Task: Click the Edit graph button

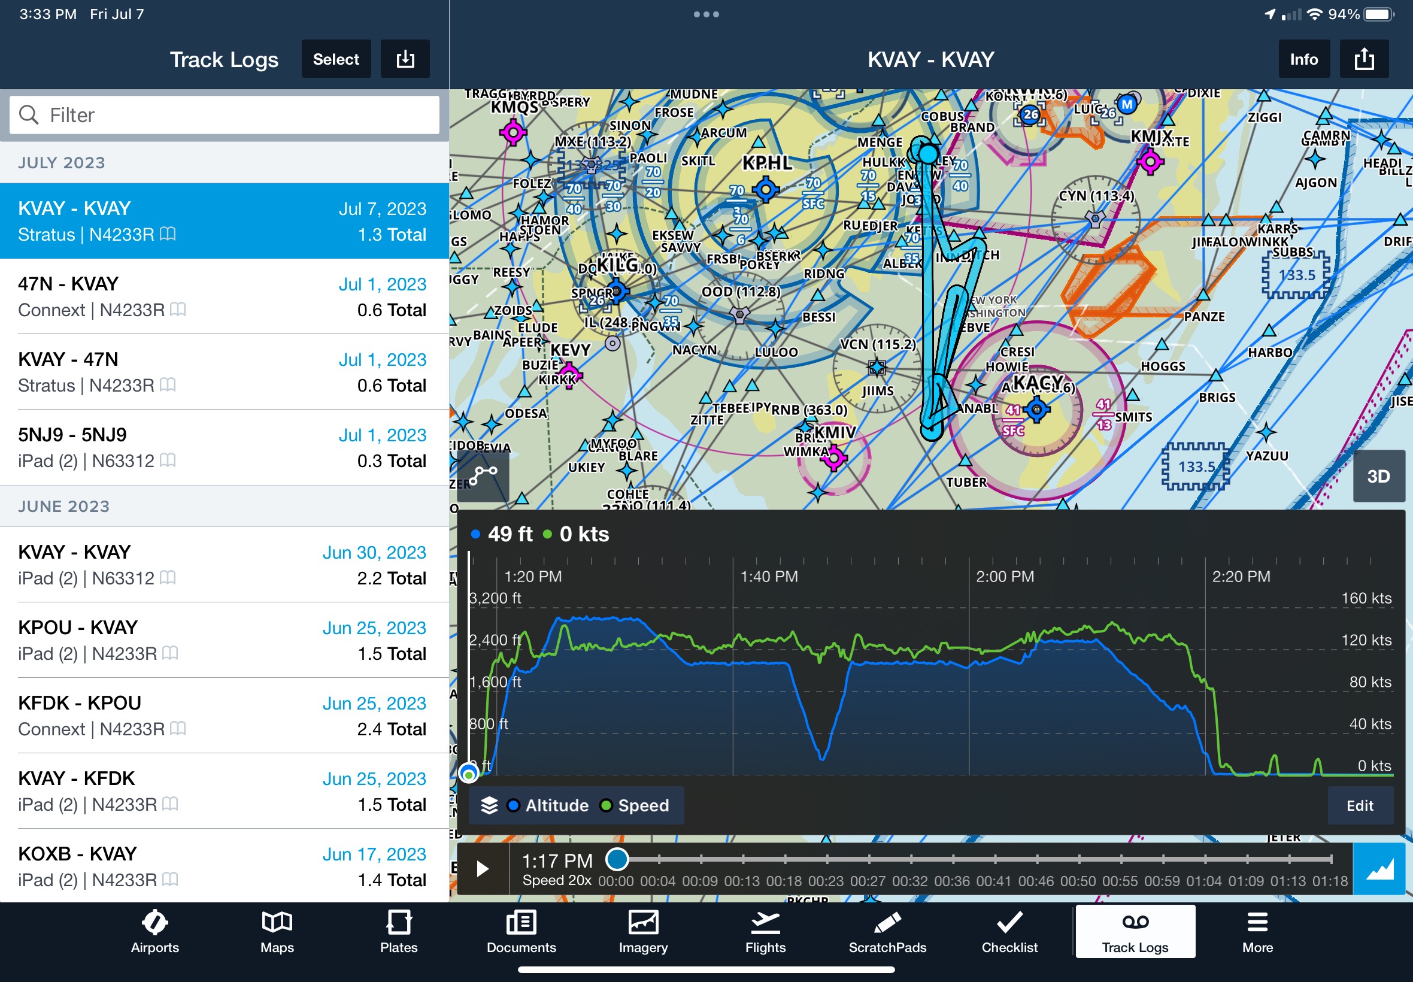Action: click(1360, 805)
